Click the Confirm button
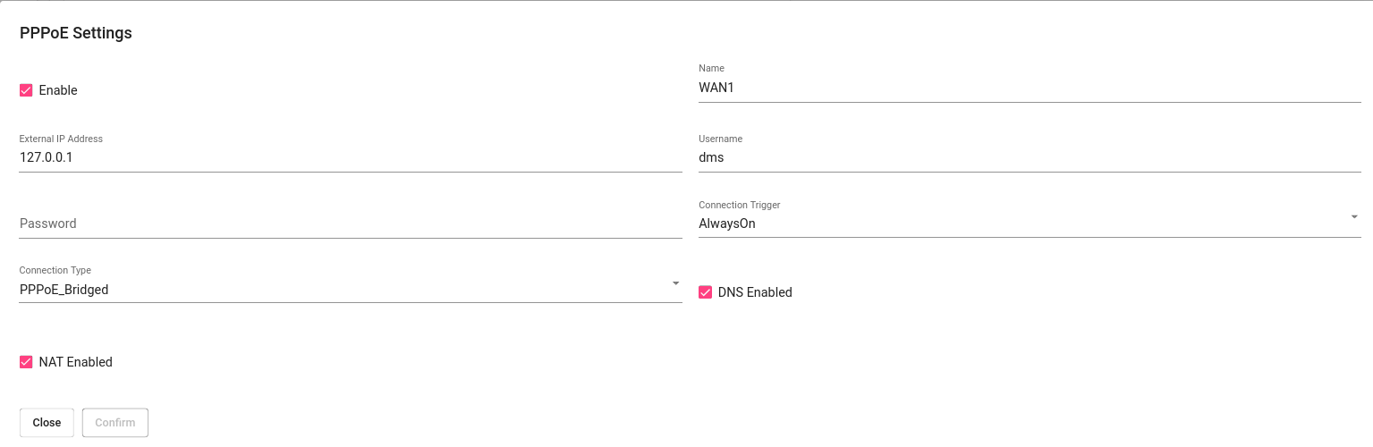The width and height of the screenshot is (1373, 447). click(x=114, y=423)
